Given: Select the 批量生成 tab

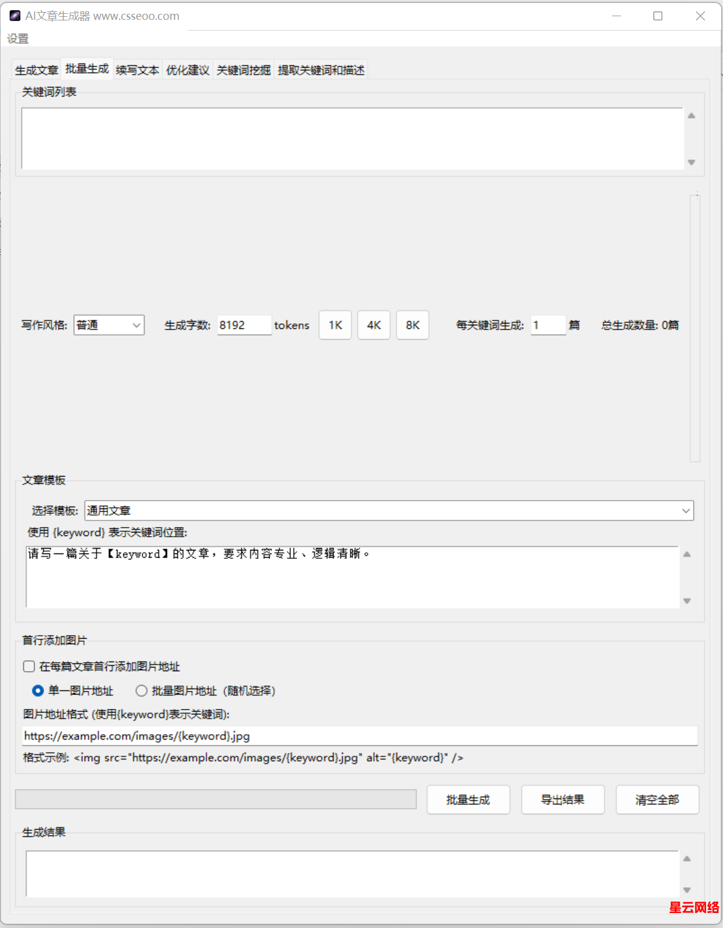Looking at the screenshot, I should pos(87,69).
